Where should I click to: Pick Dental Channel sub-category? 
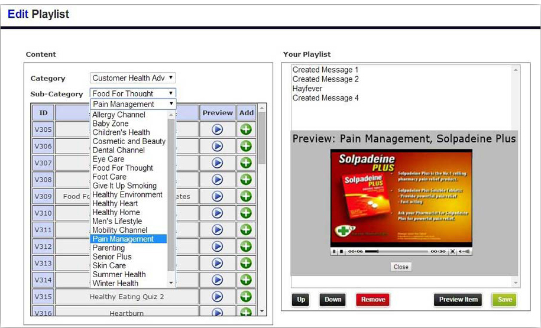pos(129,150)
